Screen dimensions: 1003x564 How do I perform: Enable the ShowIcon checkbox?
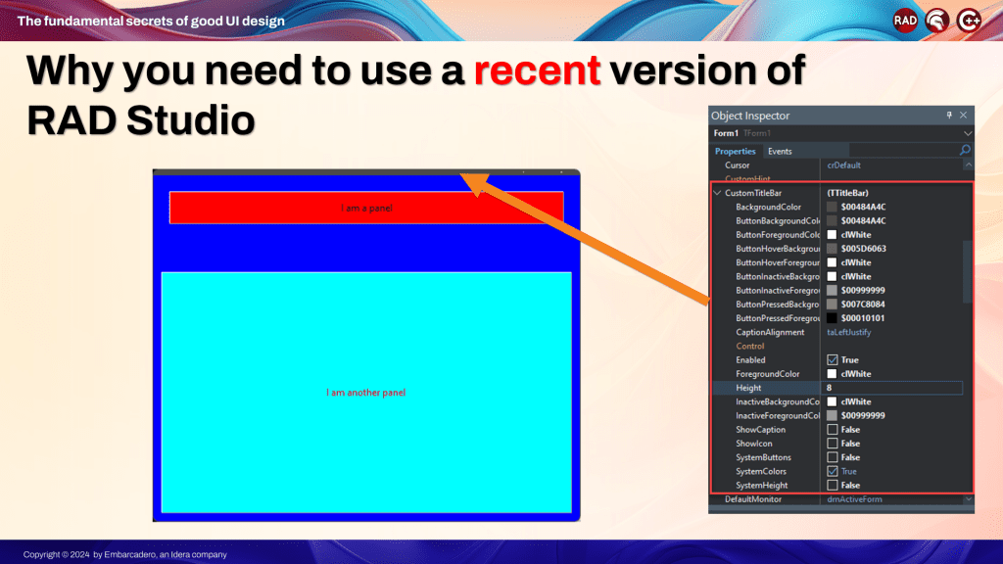833,444
